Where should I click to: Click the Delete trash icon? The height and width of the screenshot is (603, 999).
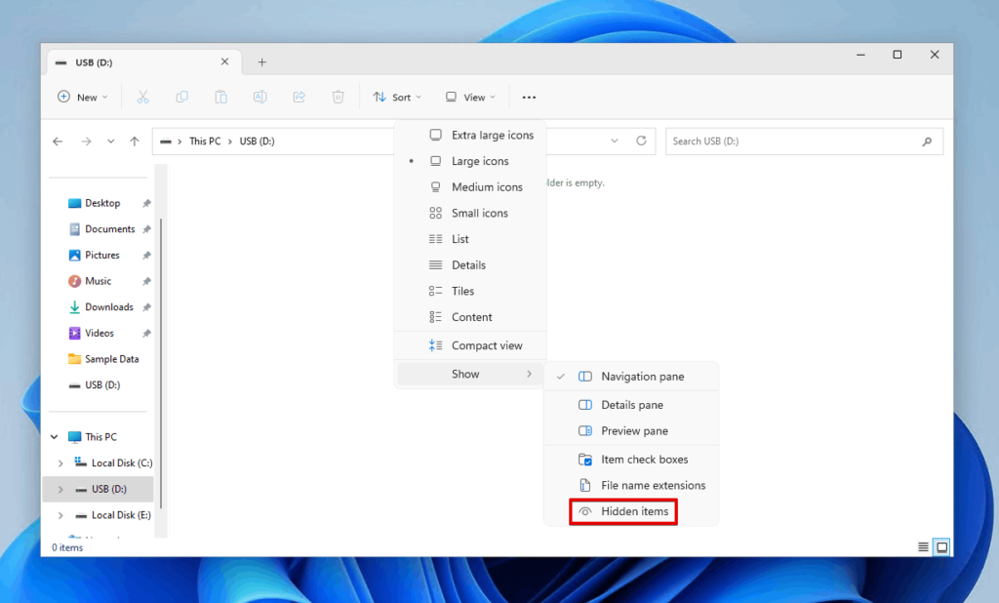coord(338,97)
